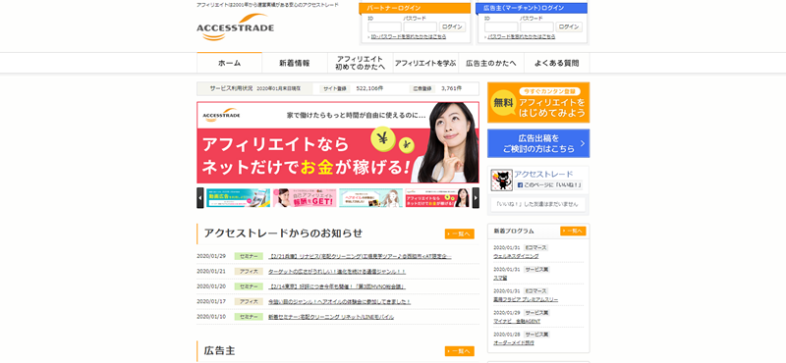Click the carousel next arrow
The image size is (786, 363).
pyautogui.click(x=476, y=198)
